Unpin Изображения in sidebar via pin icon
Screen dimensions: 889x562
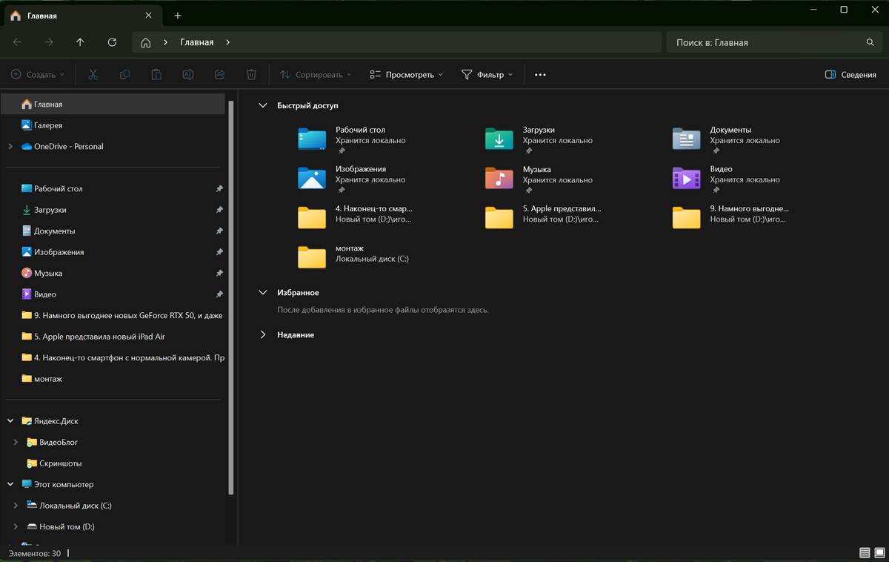click(219, 252)
